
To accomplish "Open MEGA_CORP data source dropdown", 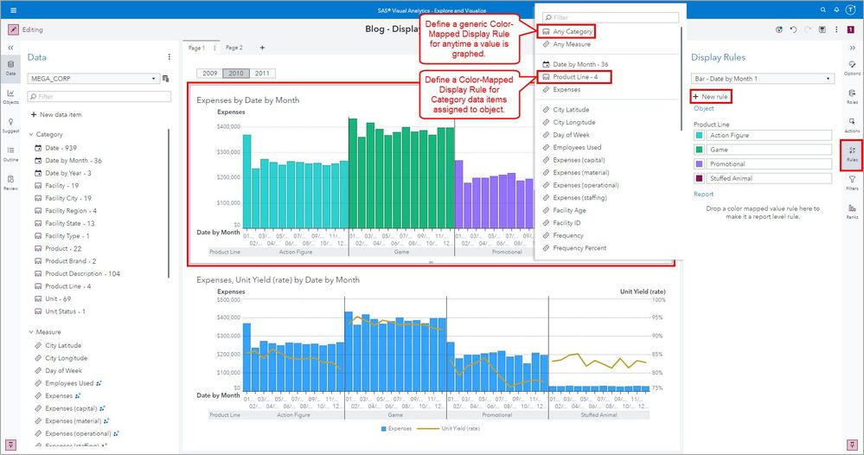I will 93,79.
